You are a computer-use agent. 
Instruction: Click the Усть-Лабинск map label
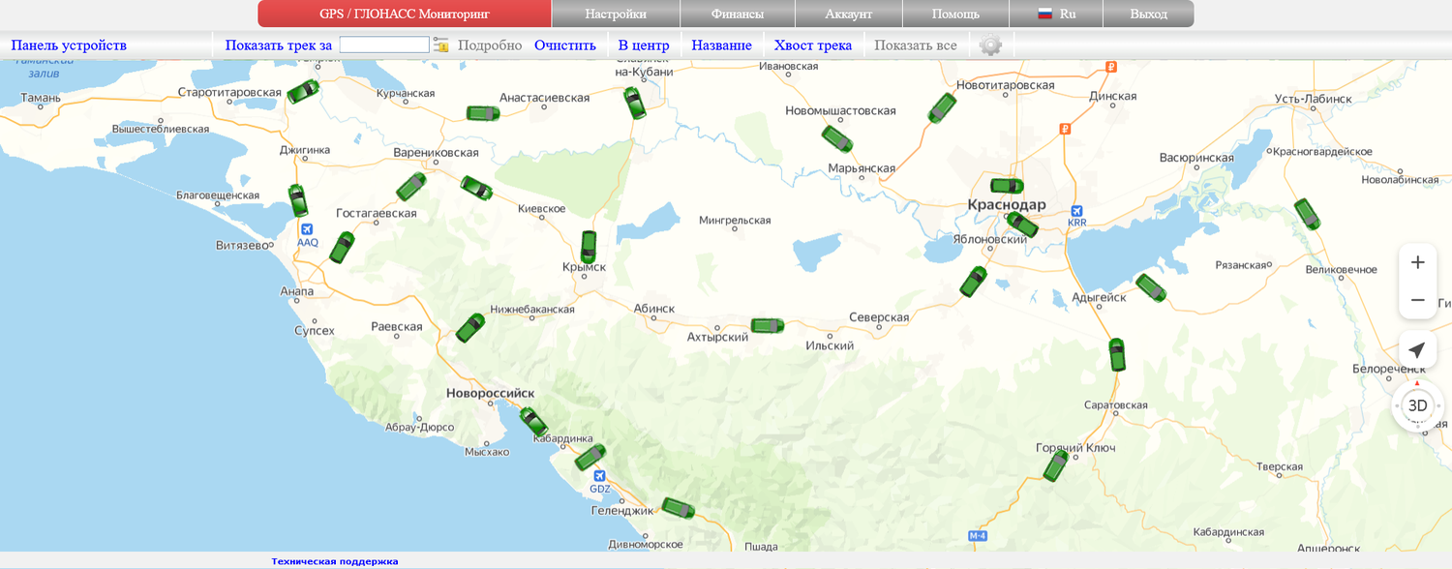[1313, 99]
